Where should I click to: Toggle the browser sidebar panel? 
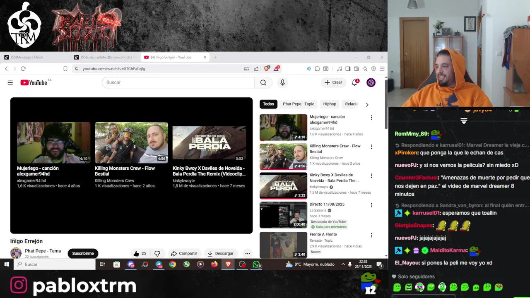(x=348, y=69)
